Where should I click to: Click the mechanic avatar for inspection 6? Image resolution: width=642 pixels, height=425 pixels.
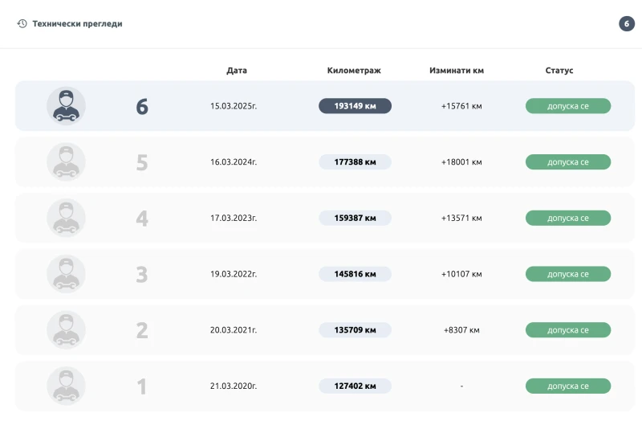click(x=66, y=106)
